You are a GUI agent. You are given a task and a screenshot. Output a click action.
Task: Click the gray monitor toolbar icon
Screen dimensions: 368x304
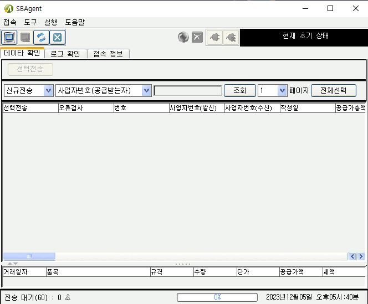tap(25, 37)
